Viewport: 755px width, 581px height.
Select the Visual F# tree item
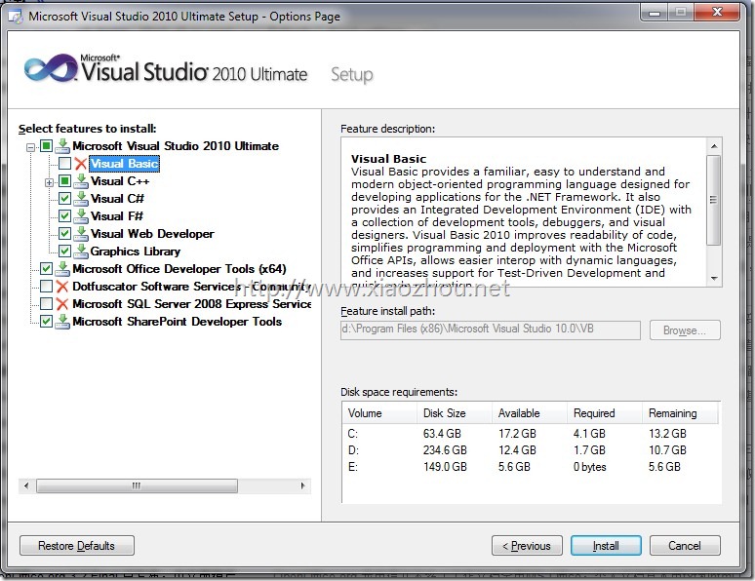click(x=116, y=216)
